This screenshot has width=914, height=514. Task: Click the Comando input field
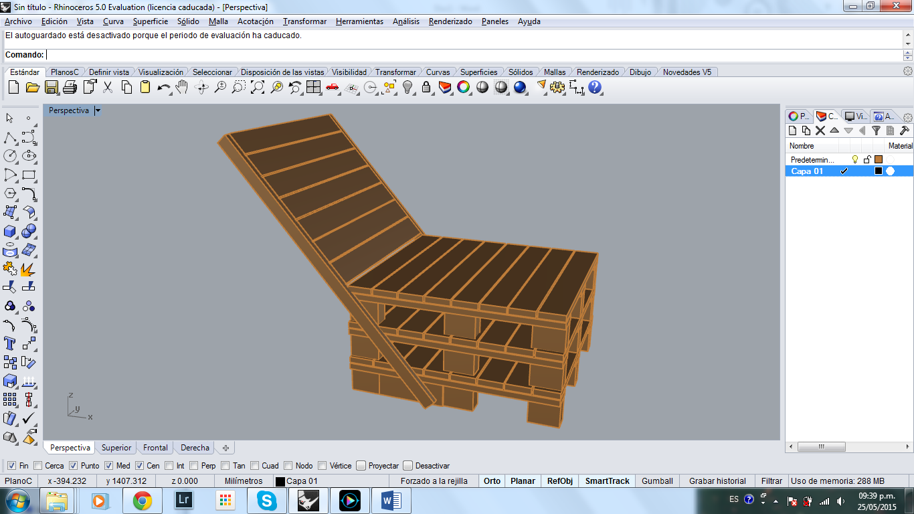click(x=474, y=55)
